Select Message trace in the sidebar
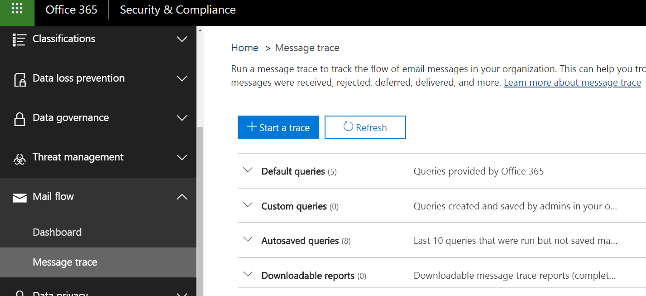 click(65, 262)
